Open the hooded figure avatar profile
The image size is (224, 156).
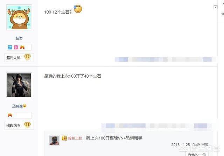click(x=19, y=85)
